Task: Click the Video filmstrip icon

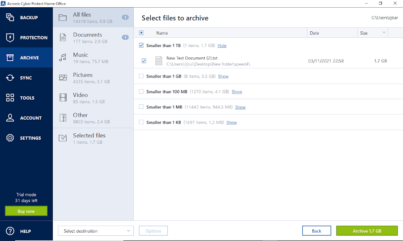Action: click(x=63, y=98)
